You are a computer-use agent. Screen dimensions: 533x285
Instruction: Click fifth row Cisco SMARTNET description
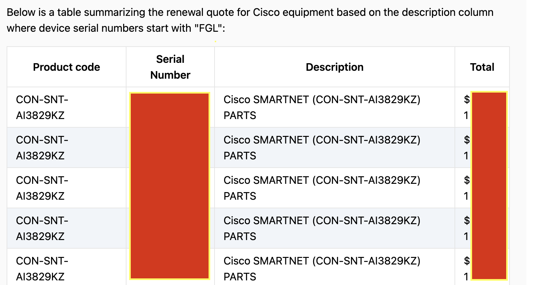(322, 269)
